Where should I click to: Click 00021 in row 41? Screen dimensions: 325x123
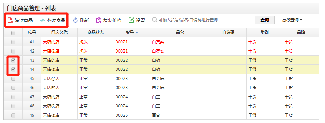click(x=122, y=42)
